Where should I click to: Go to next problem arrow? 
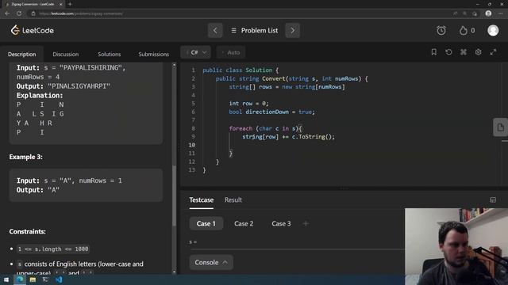[x=292, y=30]
